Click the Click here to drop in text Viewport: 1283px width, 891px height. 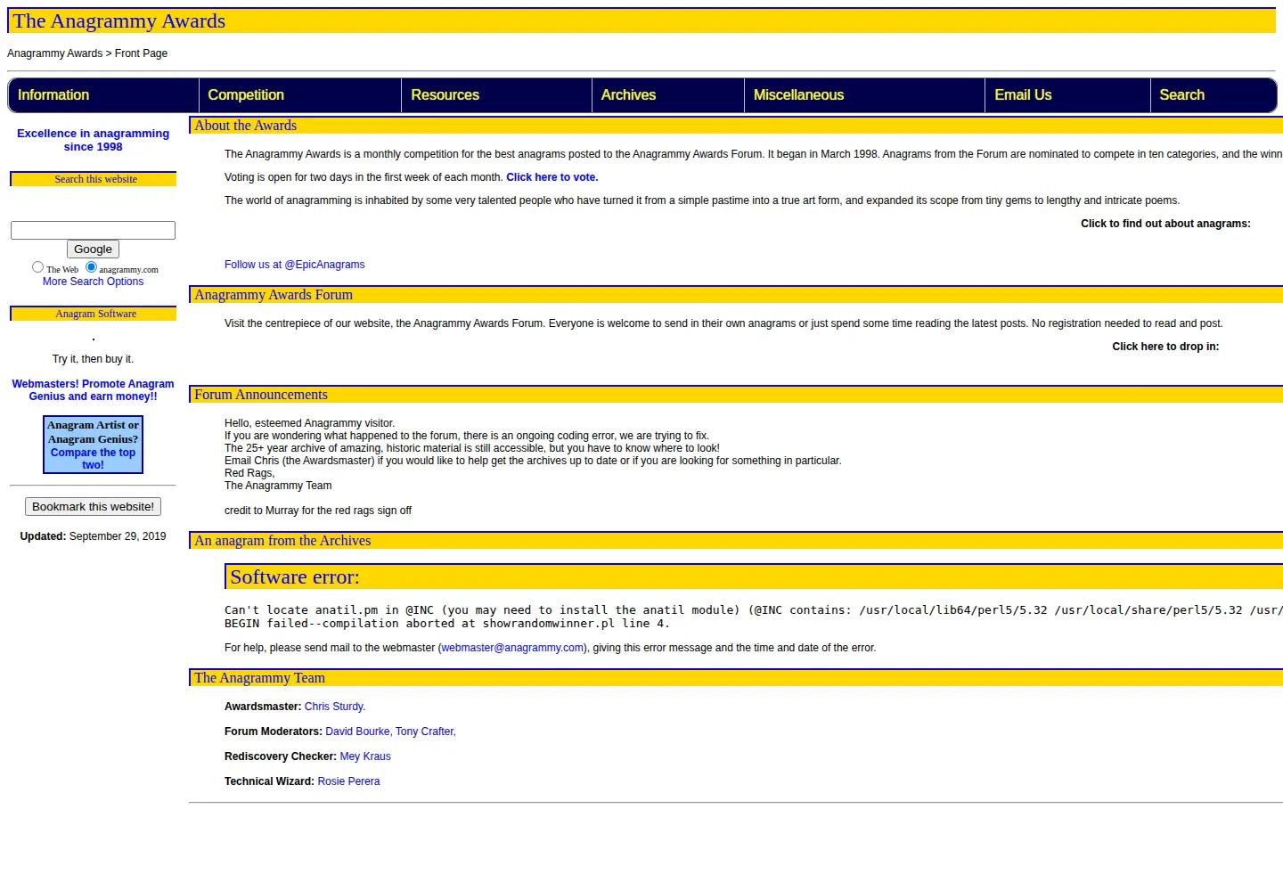pos(1165,347)
